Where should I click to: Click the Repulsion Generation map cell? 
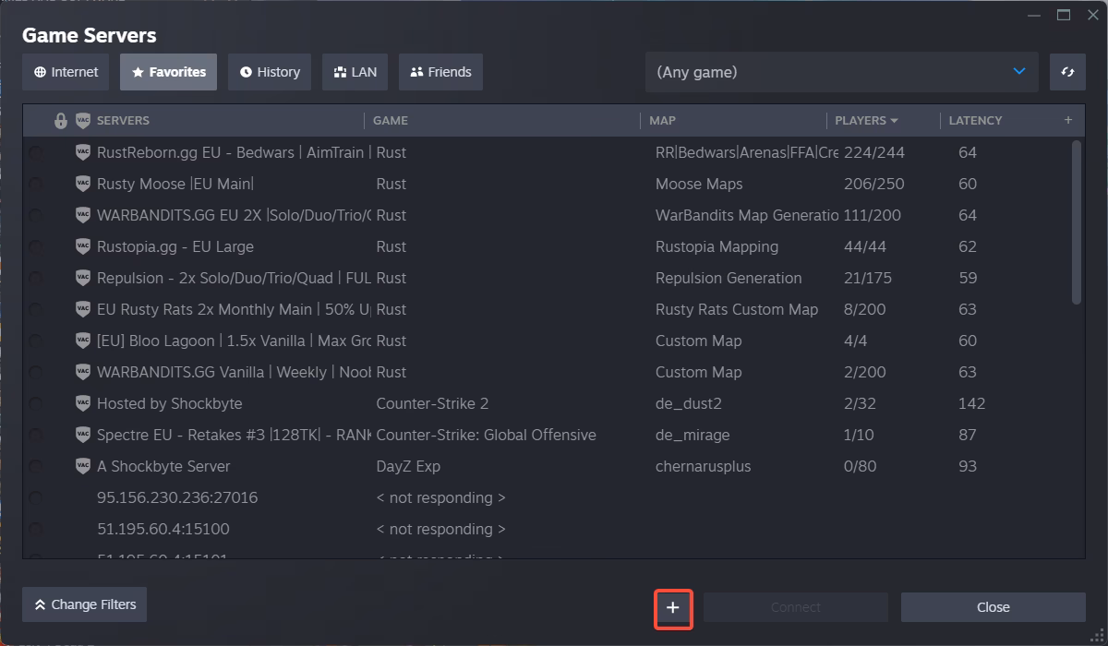(729, 278)
